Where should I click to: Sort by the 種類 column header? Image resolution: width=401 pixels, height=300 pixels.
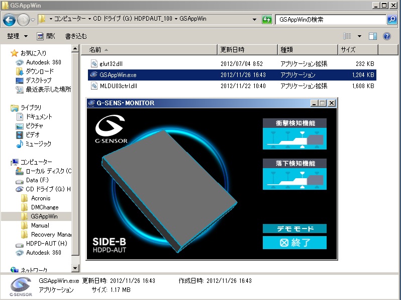point(308,49)
